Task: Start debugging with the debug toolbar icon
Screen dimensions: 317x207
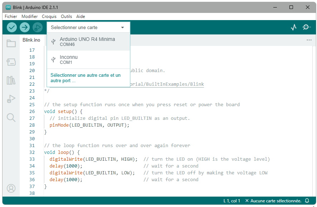Action: pyautogui.click(x=37, y=27)
